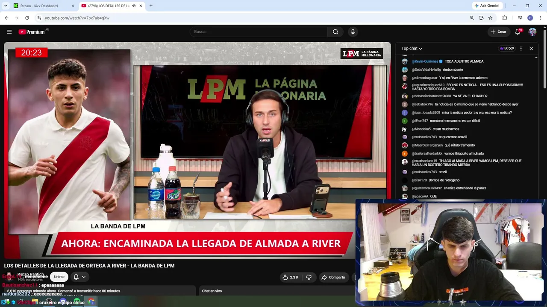This screenshot has width=547, height=307.
Task: Open the YouTube account avatar menu
Action: pos(532,32)
